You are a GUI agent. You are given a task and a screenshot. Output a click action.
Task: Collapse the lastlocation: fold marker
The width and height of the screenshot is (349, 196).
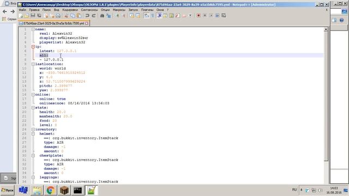tap(33, 64)
